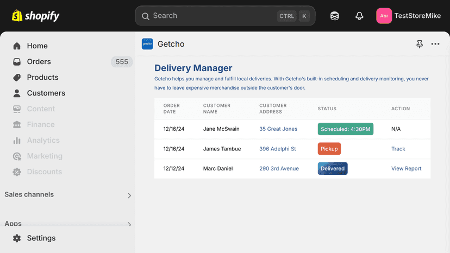This screenshot has width=450, height=253.
Task: Click the N/A action cell
Action: [x=396, y=129]
